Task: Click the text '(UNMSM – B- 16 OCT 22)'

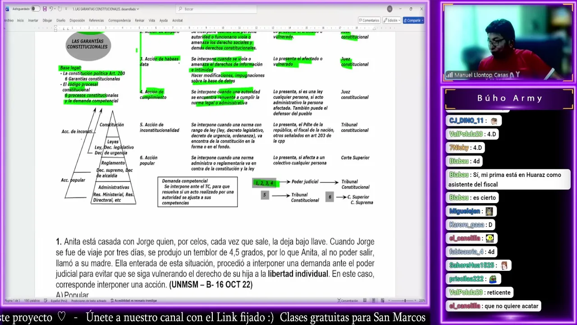Action: pos(211,285)
